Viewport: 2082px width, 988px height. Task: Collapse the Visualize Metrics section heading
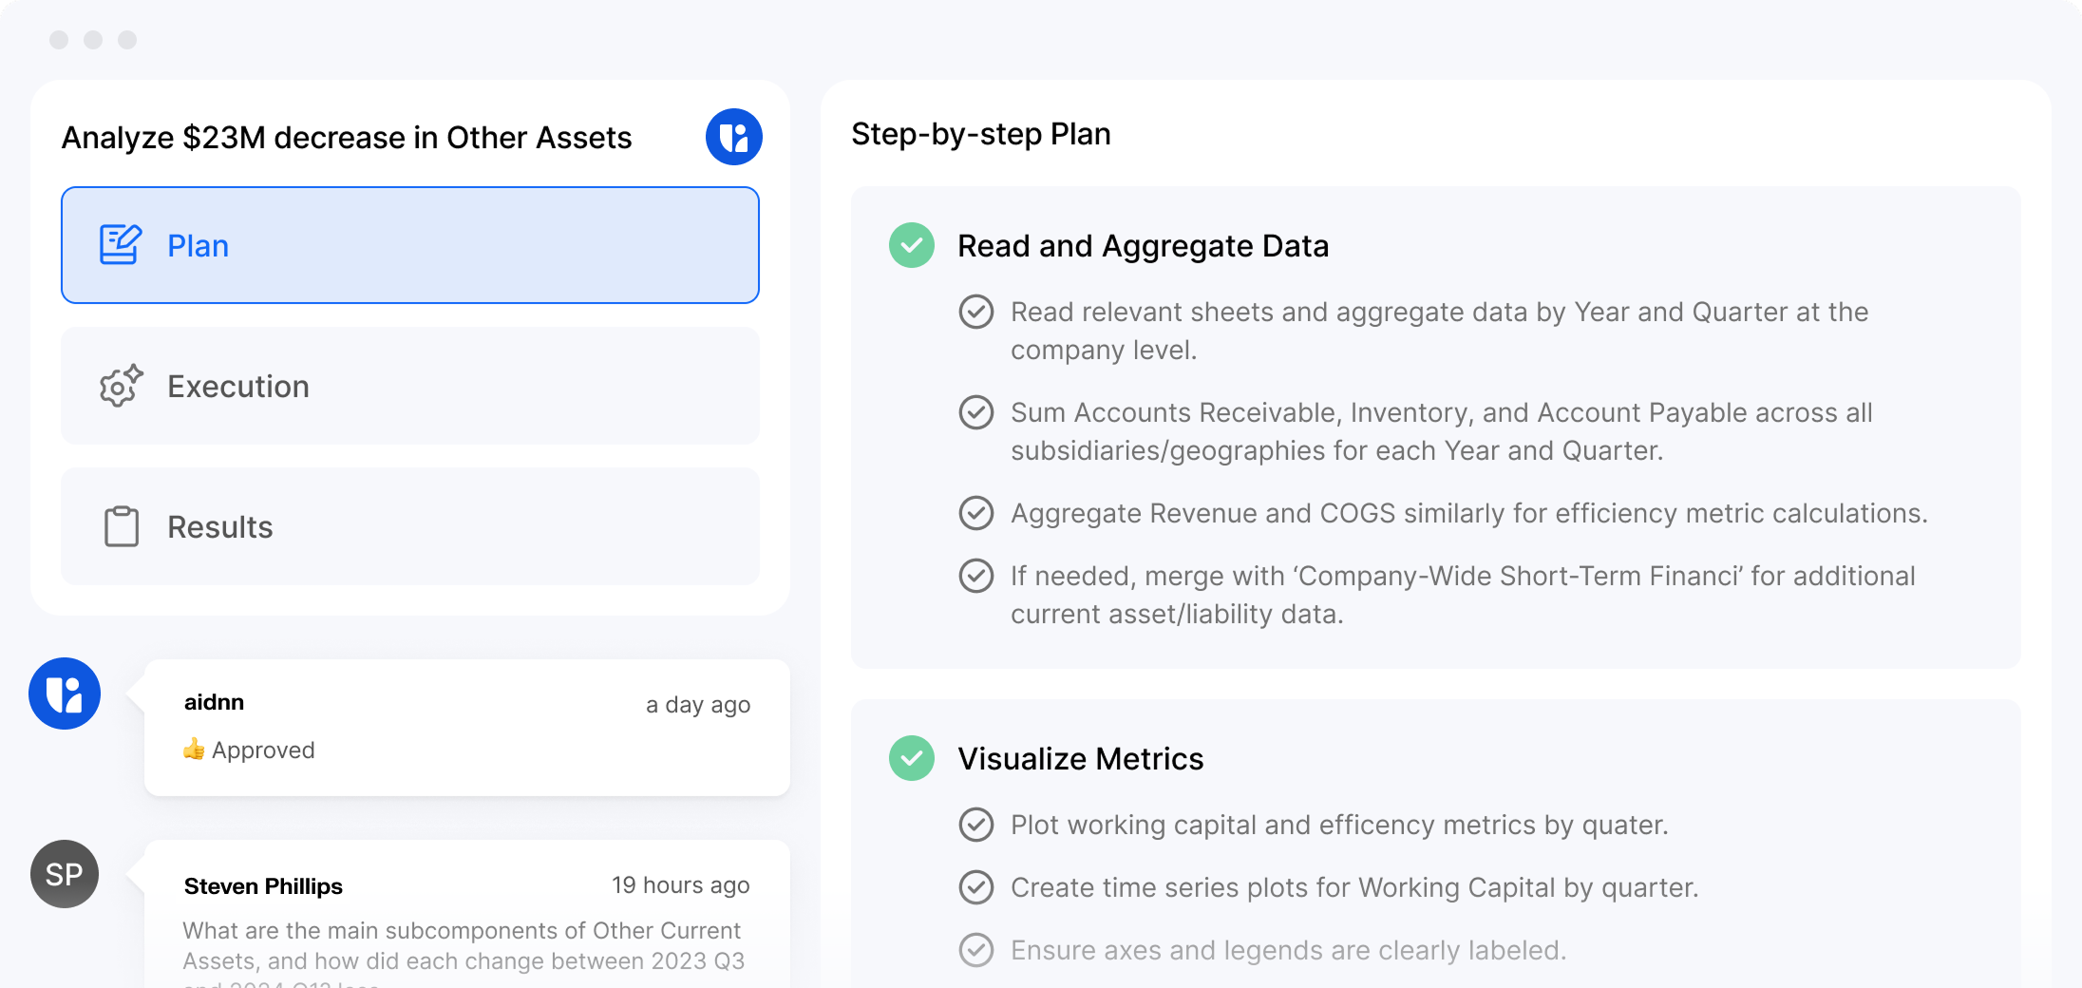(x=1080, y=759)
